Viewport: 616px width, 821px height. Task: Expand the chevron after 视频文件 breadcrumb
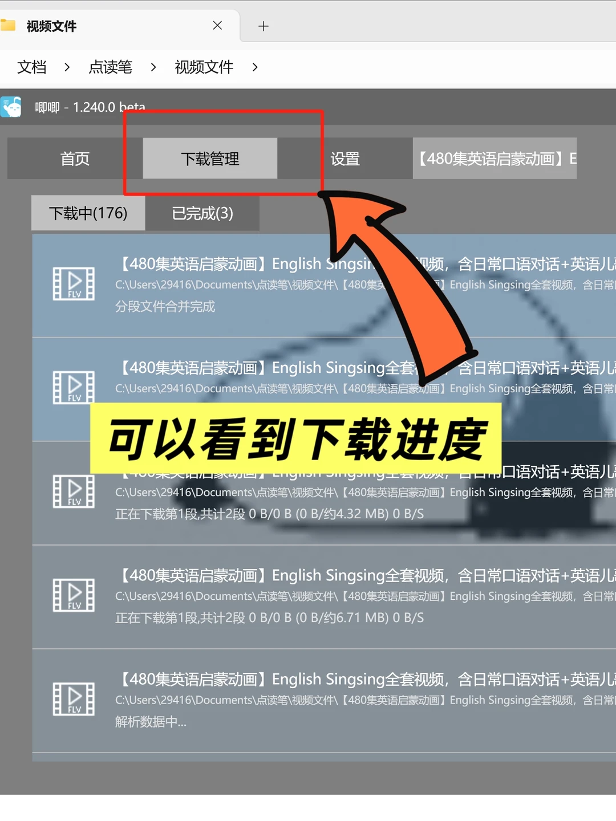click(254, 67)
